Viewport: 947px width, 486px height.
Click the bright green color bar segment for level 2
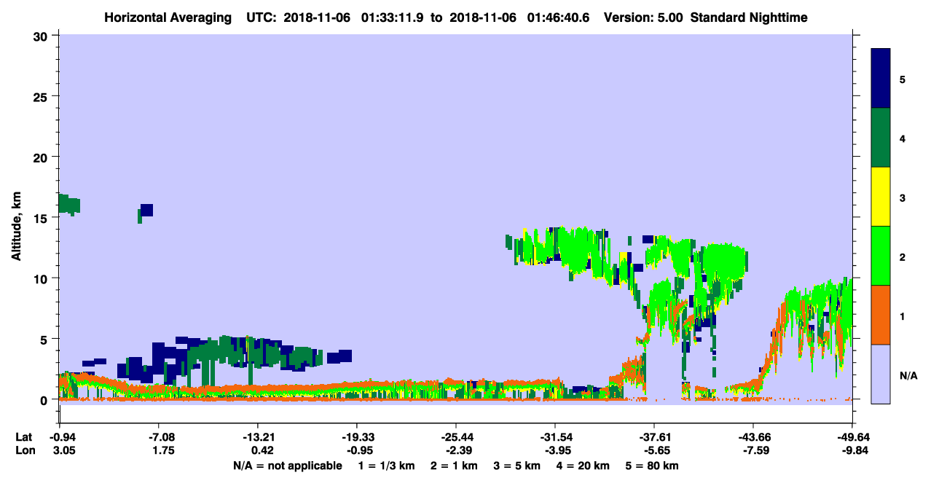[x=881, y=256]
